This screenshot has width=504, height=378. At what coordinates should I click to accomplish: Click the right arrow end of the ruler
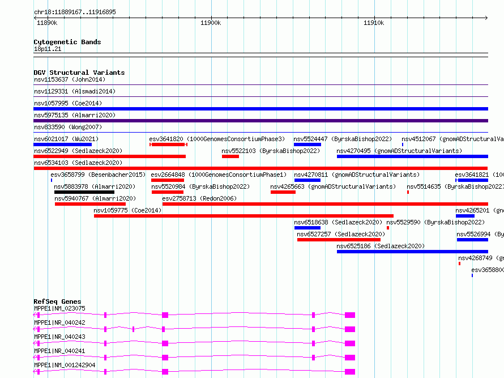pos(486,18)
